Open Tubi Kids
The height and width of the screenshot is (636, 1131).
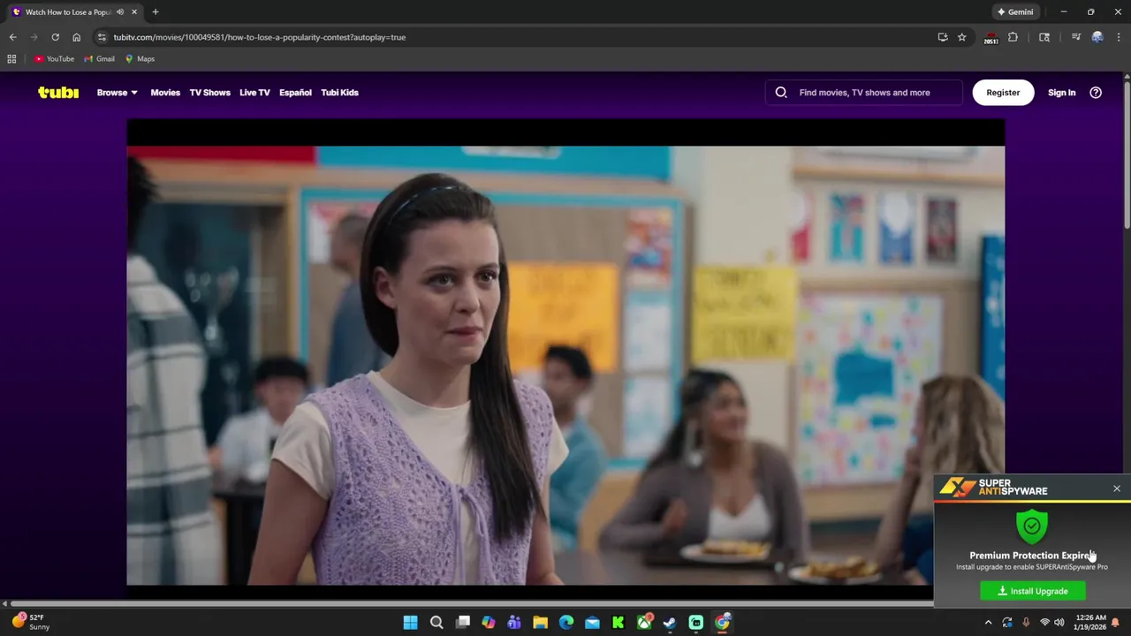339,92
